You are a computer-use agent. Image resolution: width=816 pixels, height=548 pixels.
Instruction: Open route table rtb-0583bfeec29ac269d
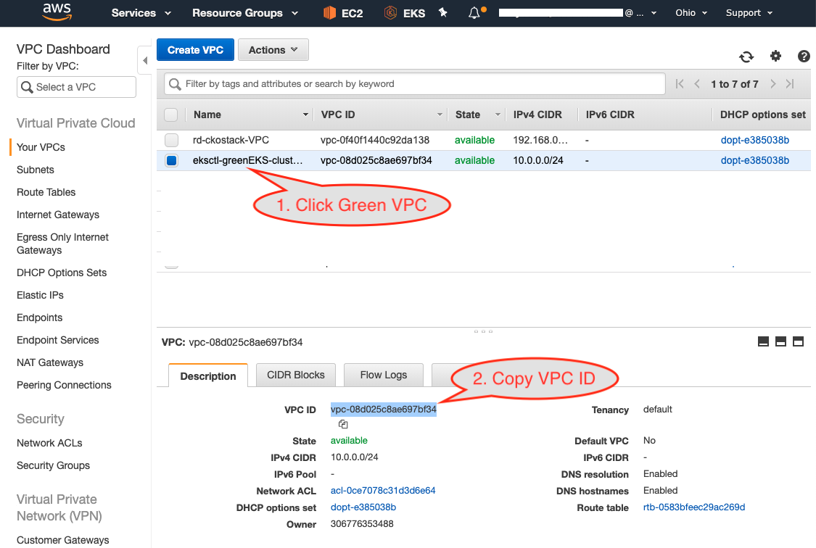693,507
